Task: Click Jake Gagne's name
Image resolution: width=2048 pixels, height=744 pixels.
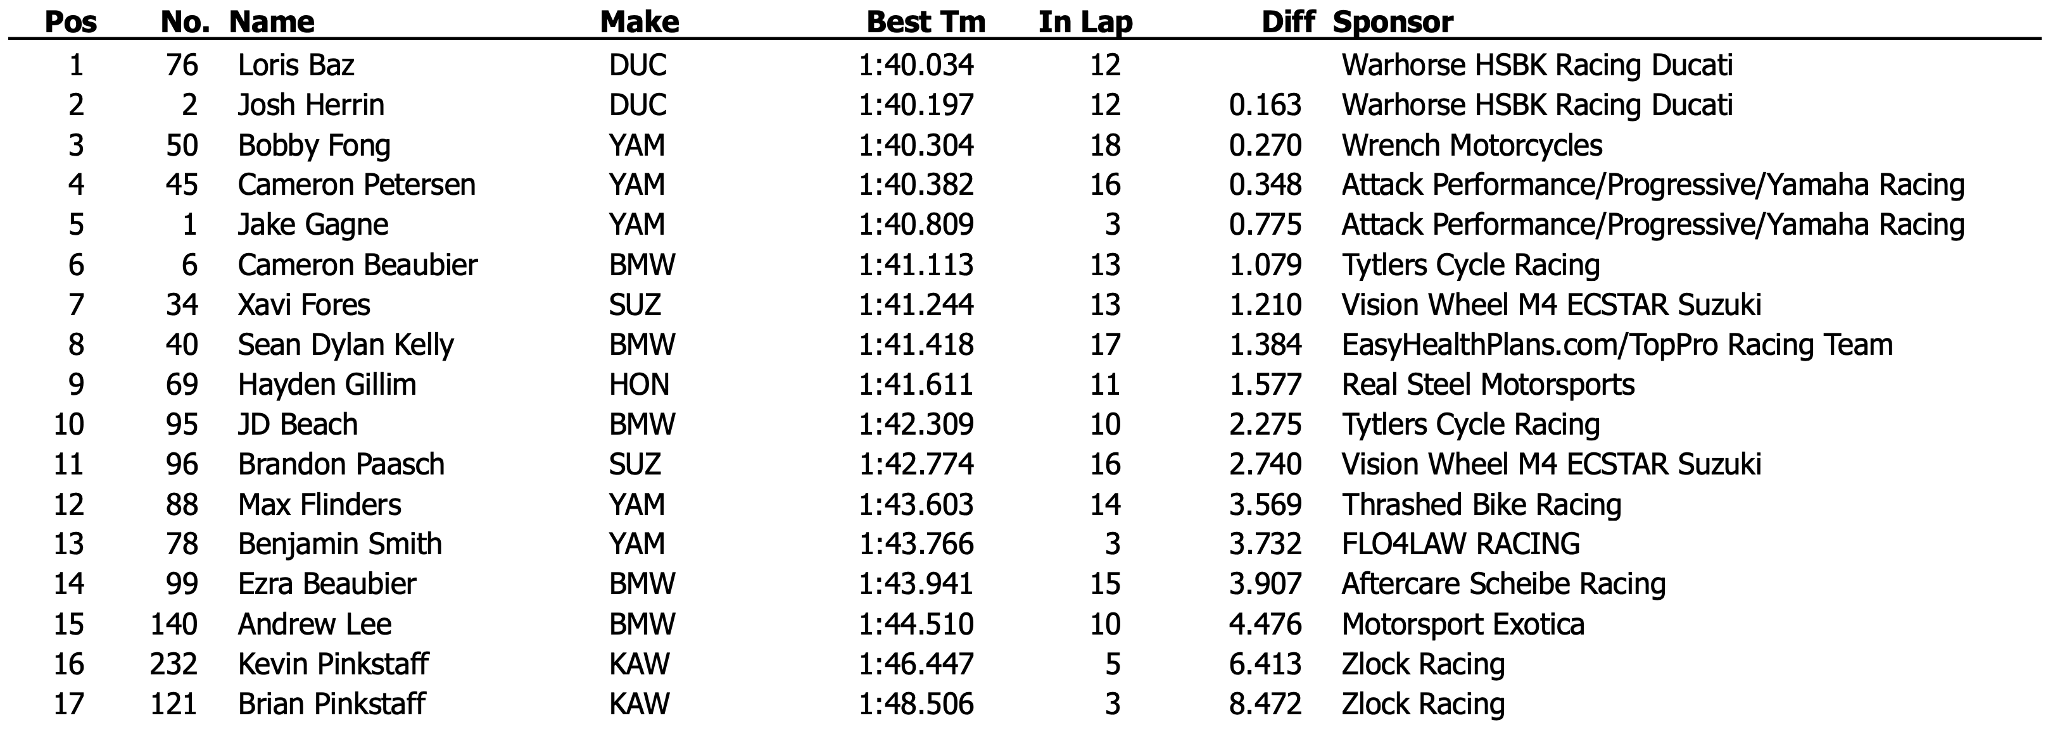Action: 312,225
